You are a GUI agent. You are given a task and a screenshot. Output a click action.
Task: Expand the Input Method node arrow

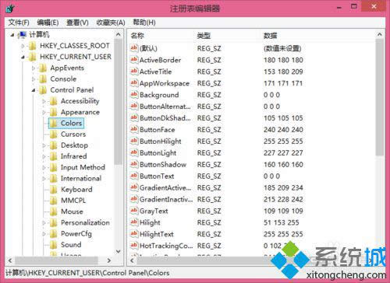click(44, 168)
